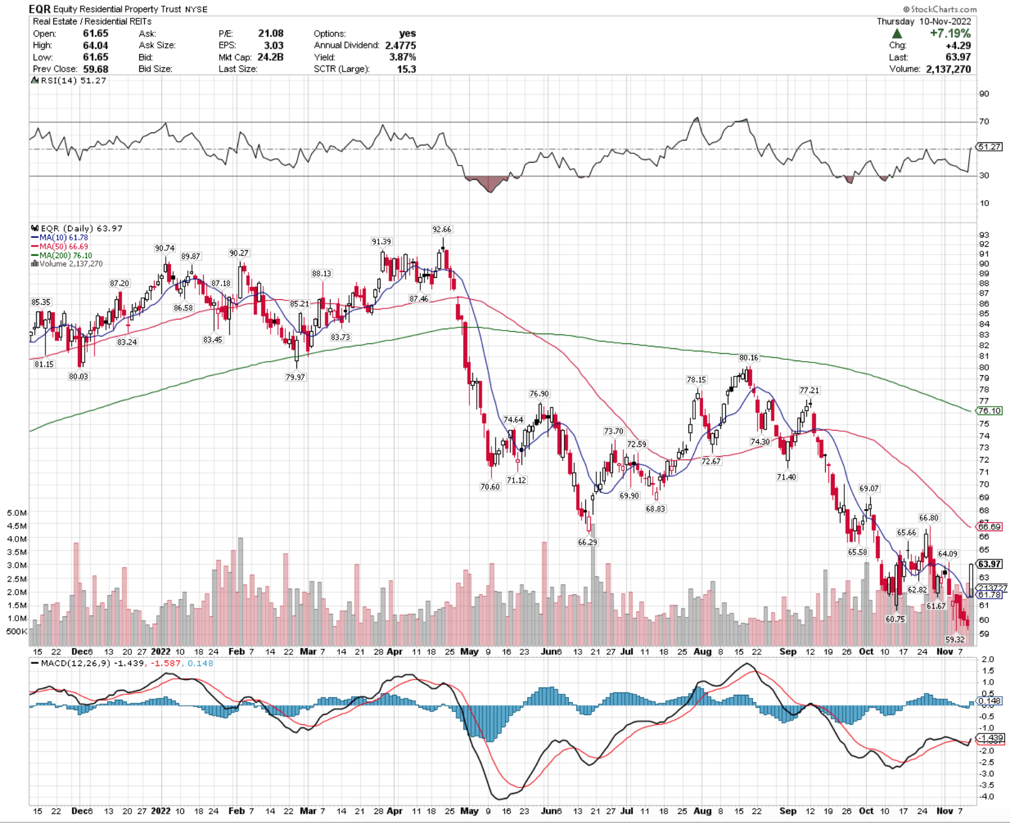Select the Yield value 3.87%

click(403, 57)
